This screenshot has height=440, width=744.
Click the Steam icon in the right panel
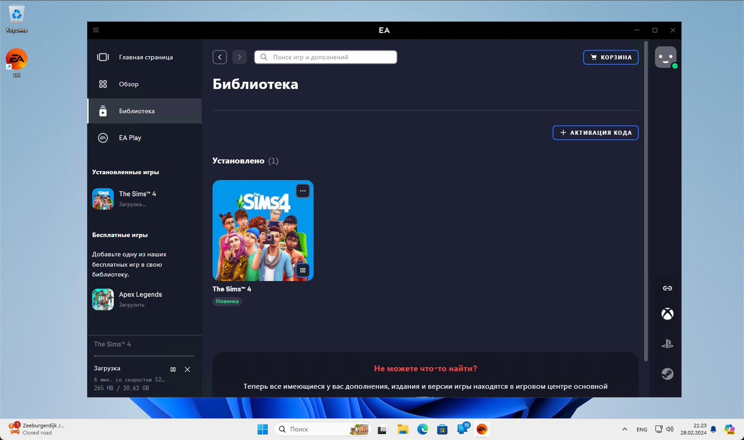point(668,374)
